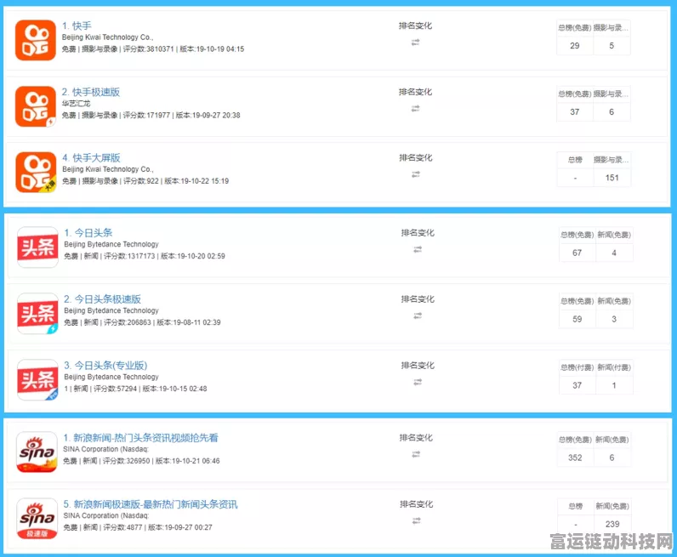The height and width of the screenshot is (557, 677).
Task: Click 新浪新闻 overall free rank 352
Action: [x=575, y=458]
